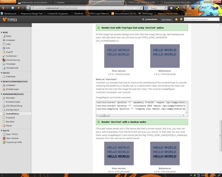Screen dimensions: 222x177
Task: Click the niceText Reference image
Action: pyautogui.click(x=165, y=56)
